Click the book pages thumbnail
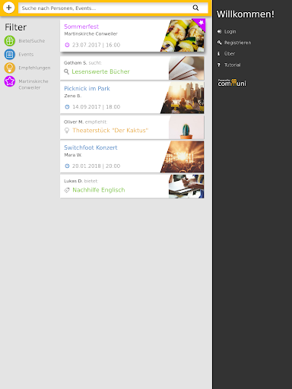Viewport: 292px width, 389px height. pyautogui.click(x=186, y=68)
